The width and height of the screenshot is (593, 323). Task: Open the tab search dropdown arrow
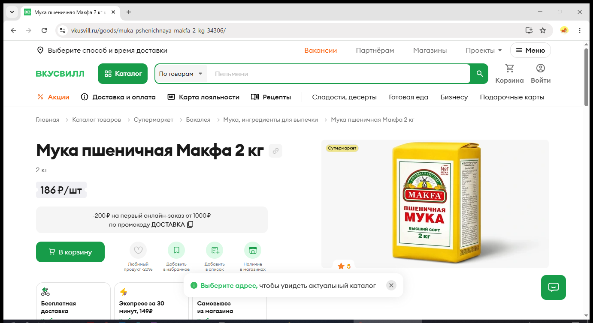[x=12, y=12]
